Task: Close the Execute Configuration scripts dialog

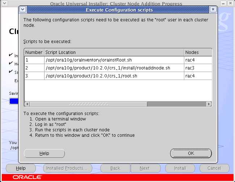Action: point(213,9)
